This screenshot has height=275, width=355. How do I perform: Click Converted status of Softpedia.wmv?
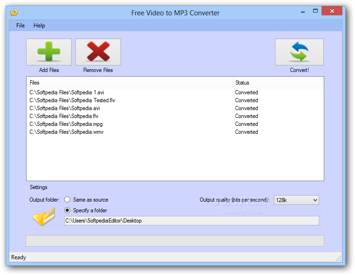point(246,132)
